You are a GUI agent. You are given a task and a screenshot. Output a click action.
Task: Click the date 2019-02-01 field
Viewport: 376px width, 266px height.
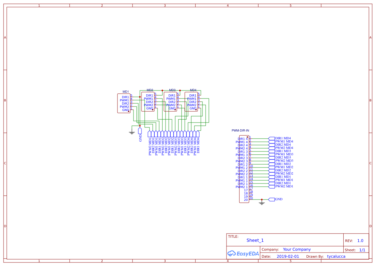pos(288,256)
